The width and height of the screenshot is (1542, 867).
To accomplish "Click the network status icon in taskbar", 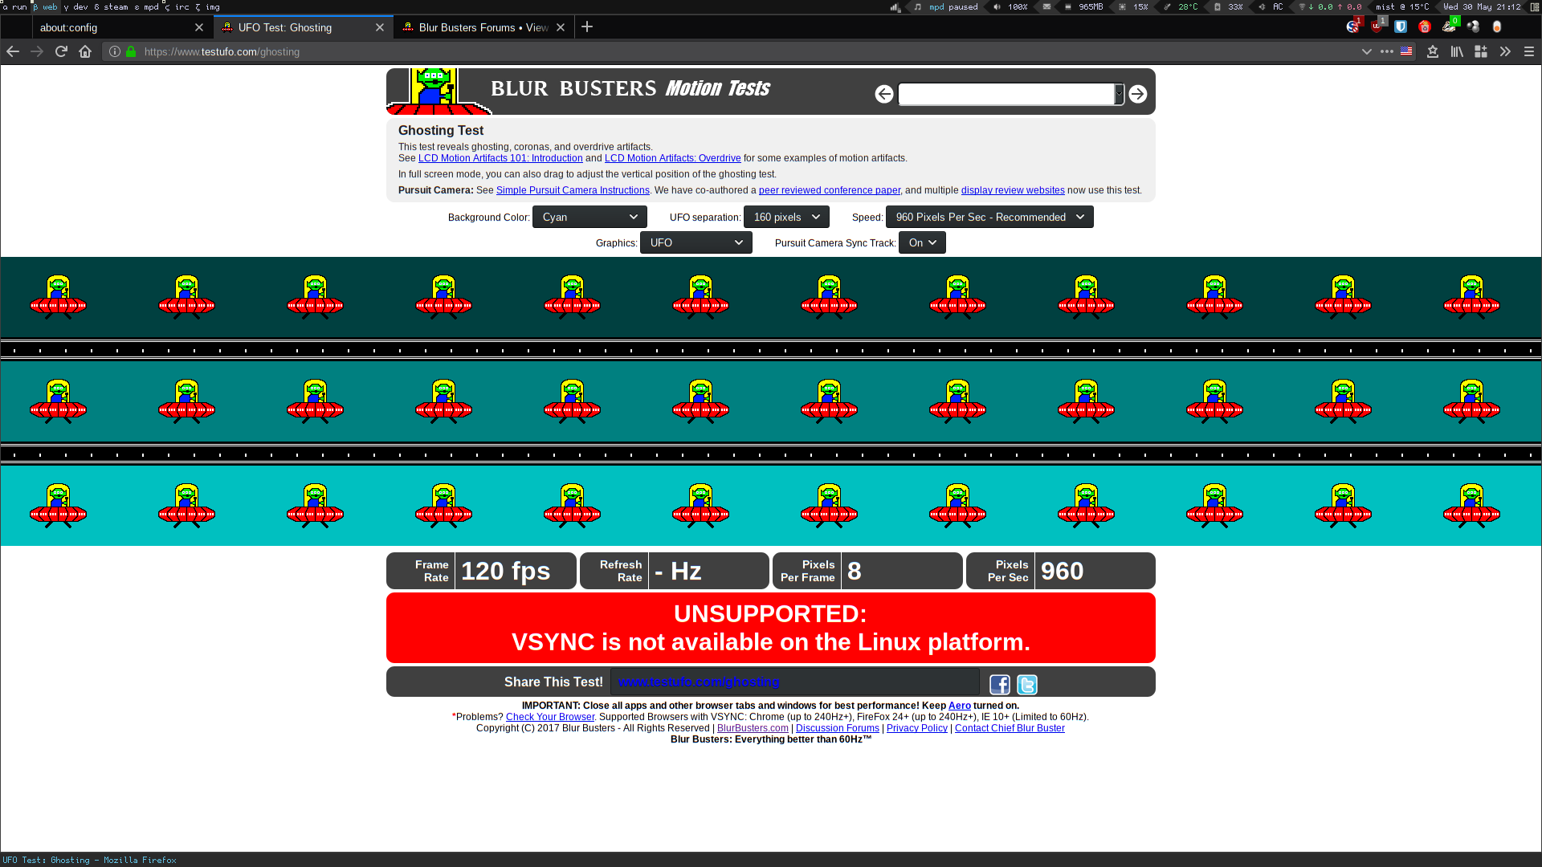I will click(x=1299, y=7).
